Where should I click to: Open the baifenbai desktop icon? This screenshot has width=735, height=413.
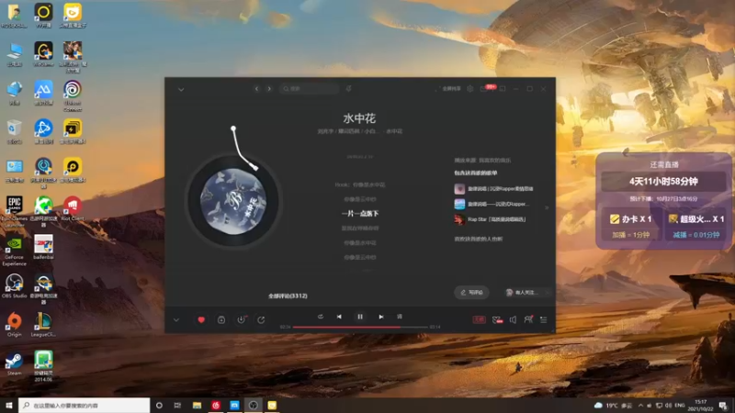point(43,247)
